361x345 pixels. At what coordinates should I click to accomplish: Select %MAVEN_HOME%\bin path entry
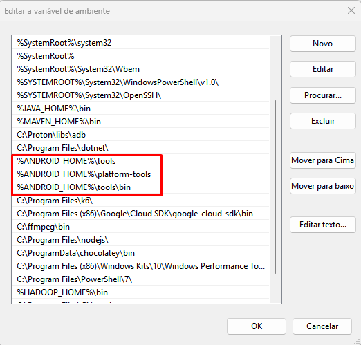click(x=140, y=122)
